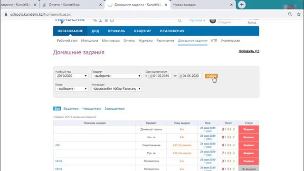
Task: Click the Выход logout link
Action: tap(252, 22)
